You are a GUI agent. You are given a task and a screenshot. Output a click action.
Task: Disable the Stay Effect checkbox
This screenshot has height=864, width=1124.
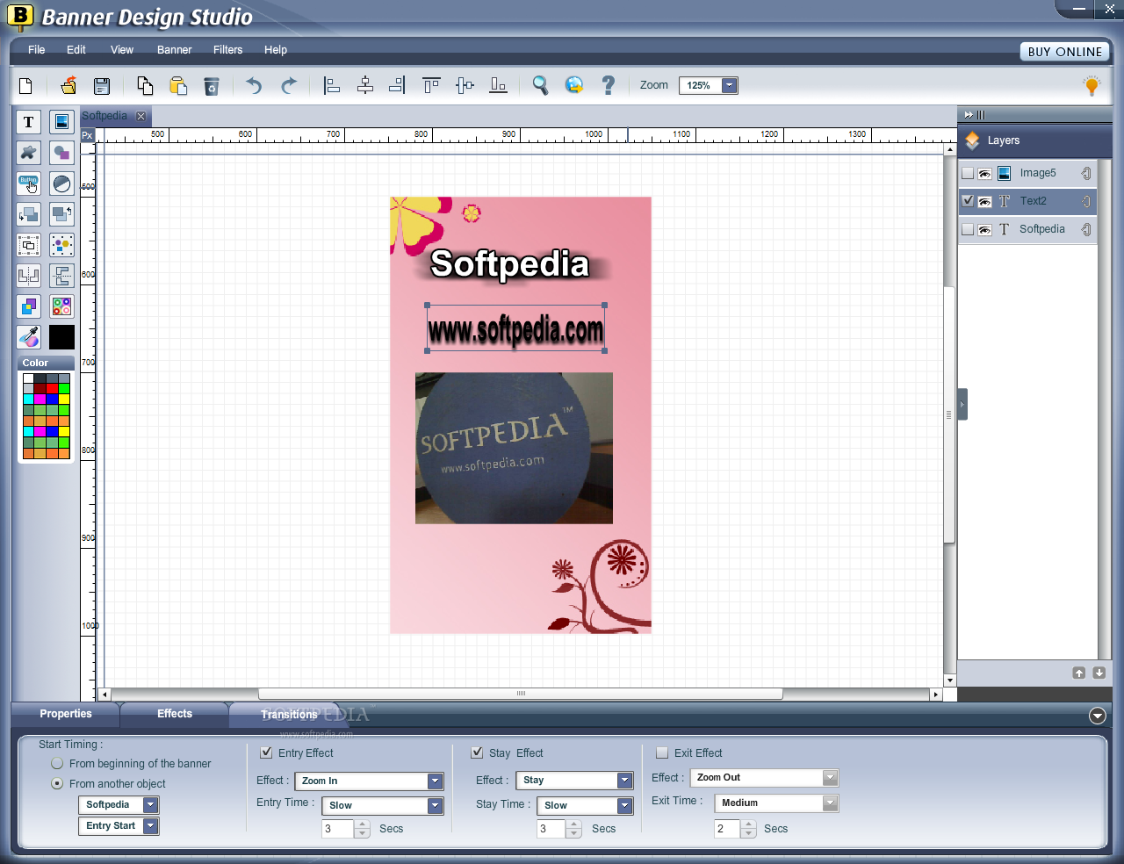coord(477,752)
